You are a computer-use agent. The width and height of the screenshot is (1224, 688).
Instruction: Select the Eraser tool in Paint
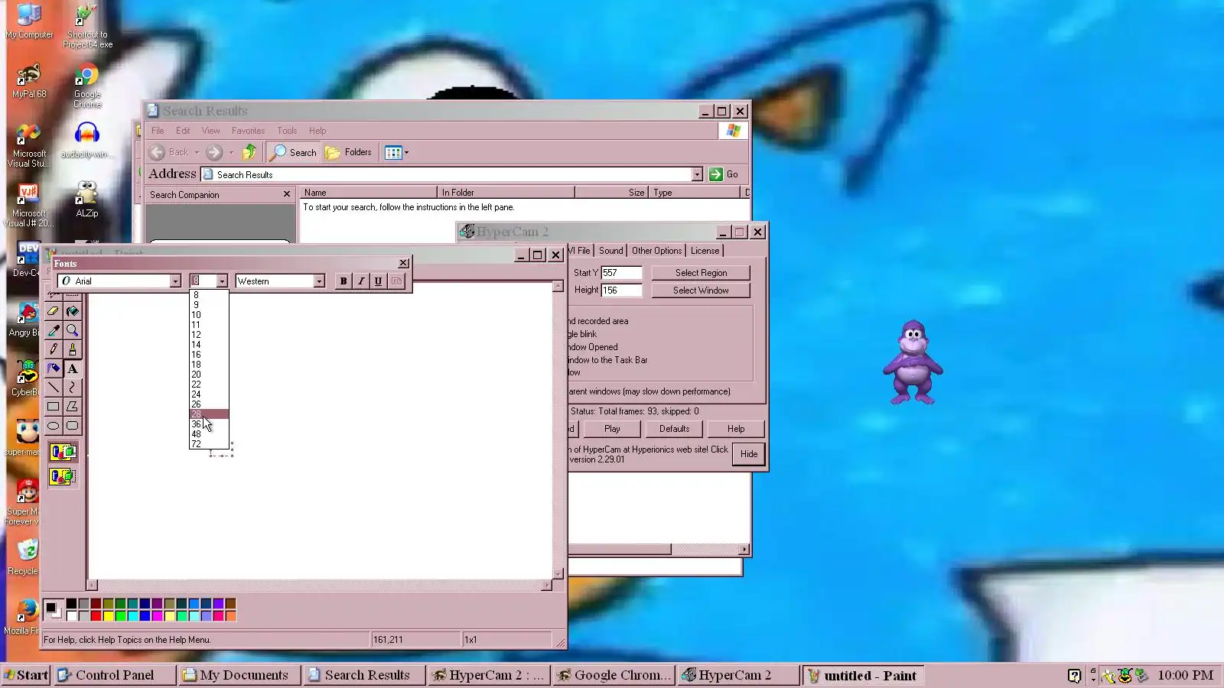[x=54, y=311]
